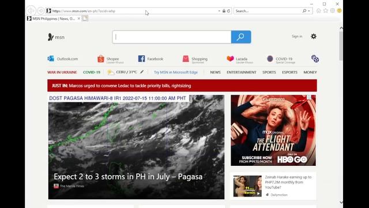Open the ESPORTS menu item
369x208 pixels.
pos(289,72)
